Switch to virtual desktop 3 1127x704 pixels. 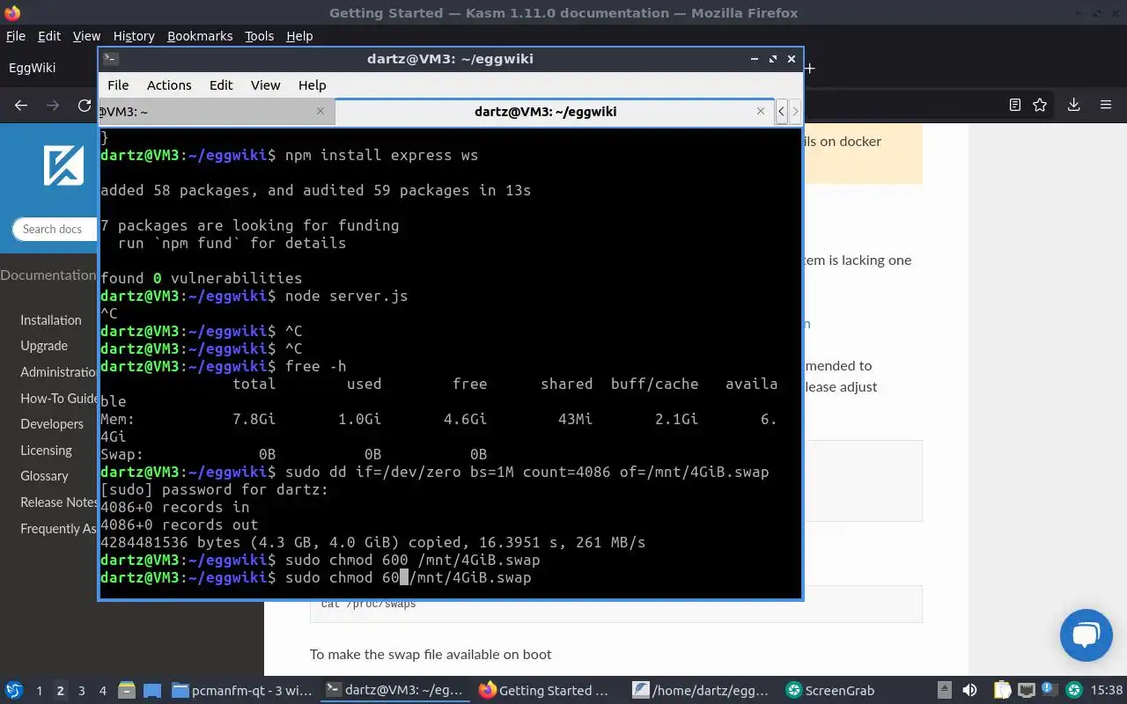pyautogui.click(x=82, y=691)
